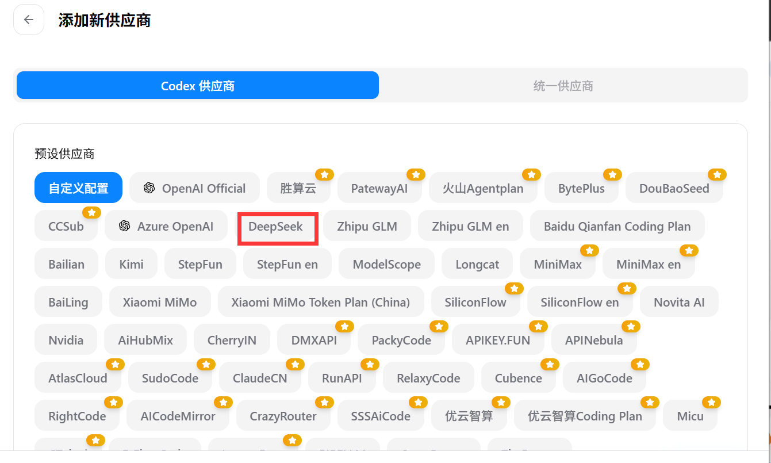
Task: Select 自定义配置 preset
Action: click(78, 188)
